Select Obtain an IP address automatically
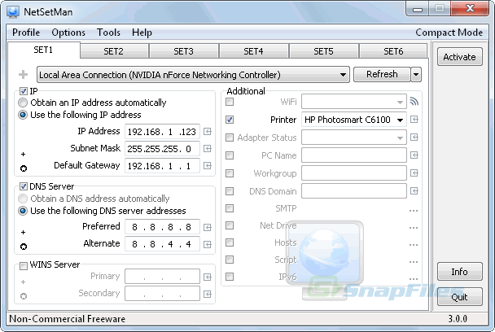This screenshot has height=332, width=495. (23, 103)
